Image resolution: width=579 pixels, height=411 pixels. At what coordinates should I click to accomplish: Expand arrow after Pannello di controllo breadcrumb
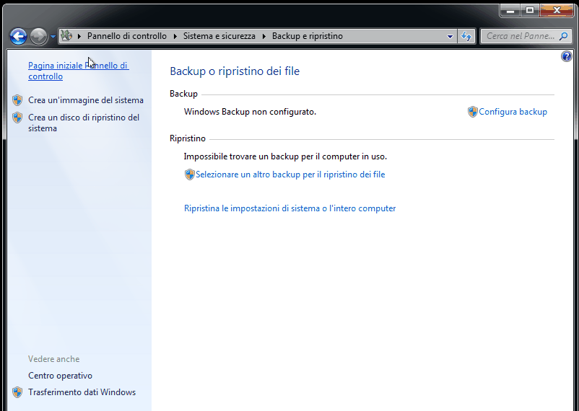point(175,36)
